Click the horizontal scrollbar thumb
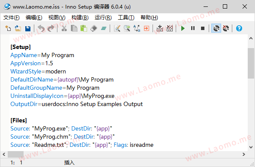This screenshot has width=255, height=167. click(x=15, y=154)
